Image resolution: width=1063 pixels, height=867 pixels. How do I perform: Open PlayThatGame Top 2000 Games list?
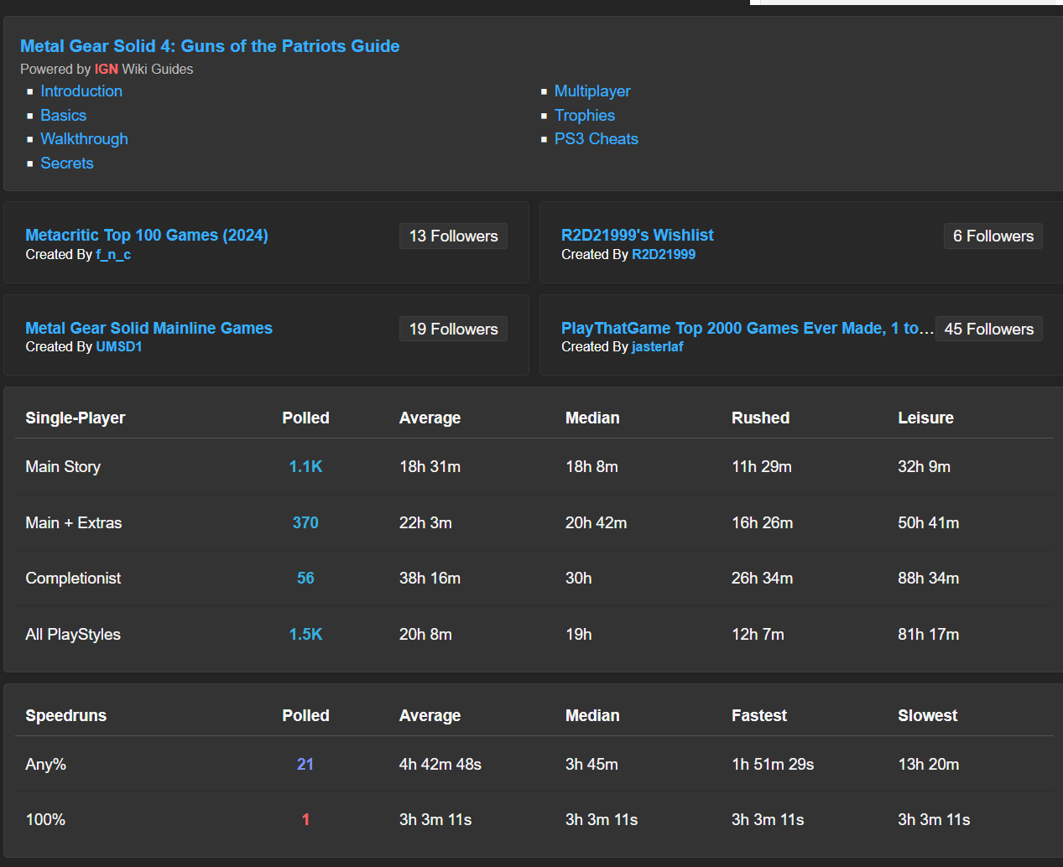747,329
